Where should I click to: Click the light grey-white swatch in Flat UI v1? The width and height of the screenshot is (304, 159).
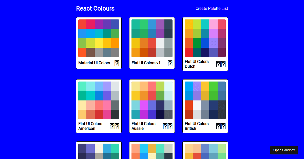click(x=160, y=43)
